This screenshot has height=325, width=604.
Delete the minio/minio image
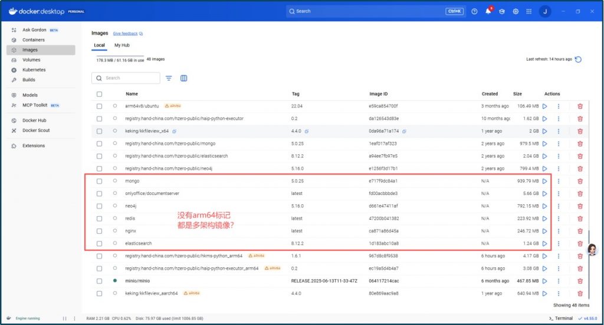pos(580,281)
